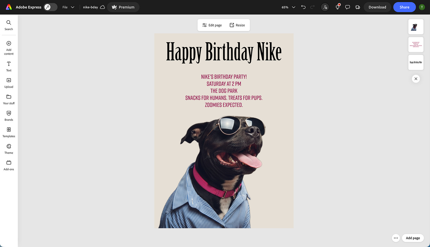Open the Brands panel
This screenshot has height=247, width=430.
(9, 116)
